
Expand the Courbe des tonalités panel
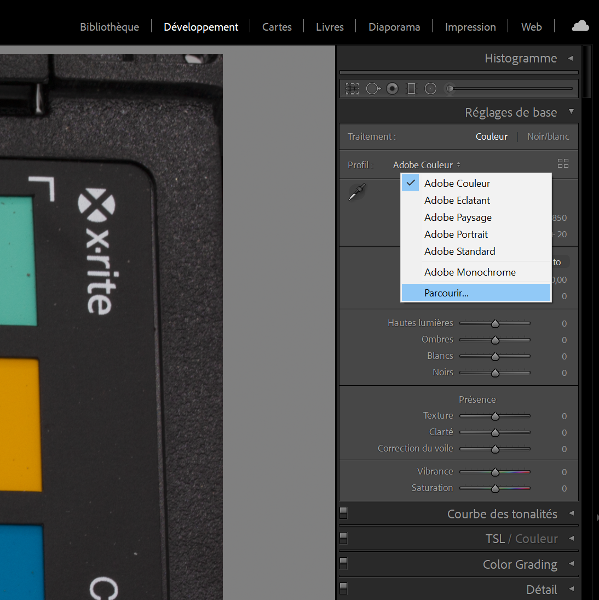click(572, 513)
